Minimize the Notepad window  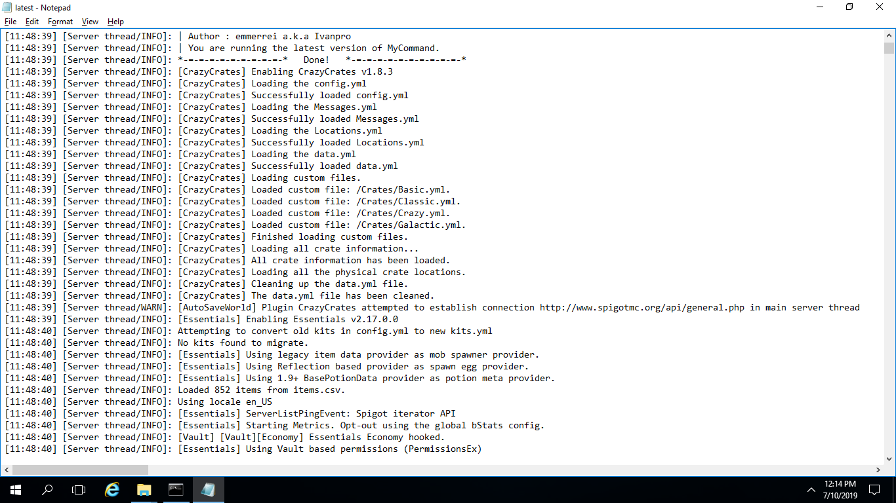coord(819,7)
